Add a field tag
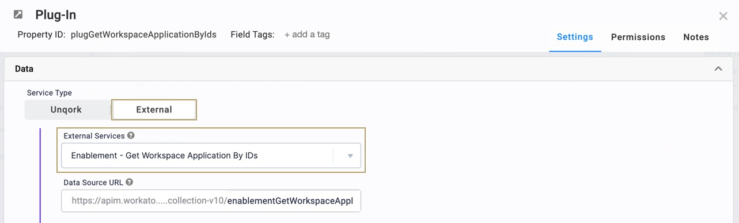This screenshot has width=739, height=223. (307, 35)
